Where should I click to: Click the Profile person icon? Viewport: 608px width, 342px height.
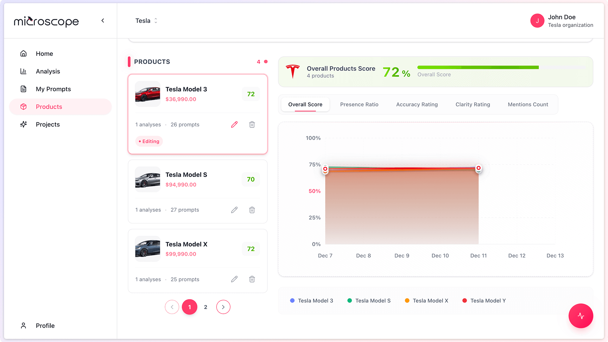click(23, 325)
